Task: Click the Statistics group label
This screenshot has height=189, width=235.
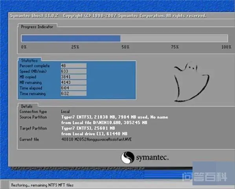Action: coord(29,60)
